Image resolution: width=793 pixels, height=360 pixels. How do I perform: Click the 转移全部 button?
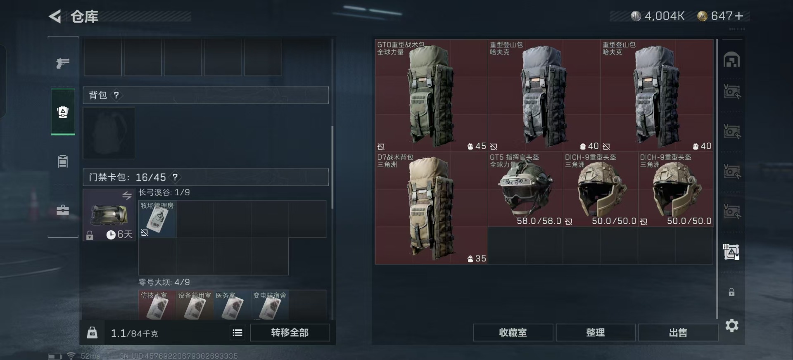tap(290, 333)
